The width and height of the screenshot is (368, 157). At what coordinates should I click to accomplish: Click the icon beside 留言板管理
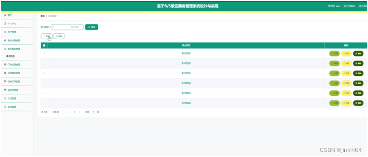click(x=5, y=90)
